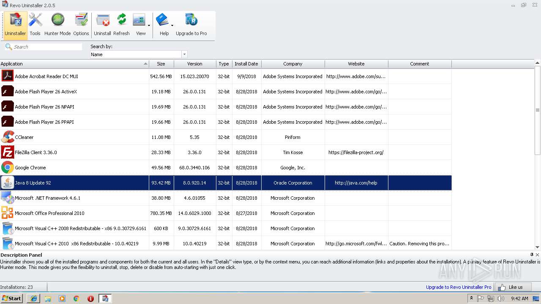Activate Hunter Mode
The image size is (541, 304).
[x=57, y=25]
